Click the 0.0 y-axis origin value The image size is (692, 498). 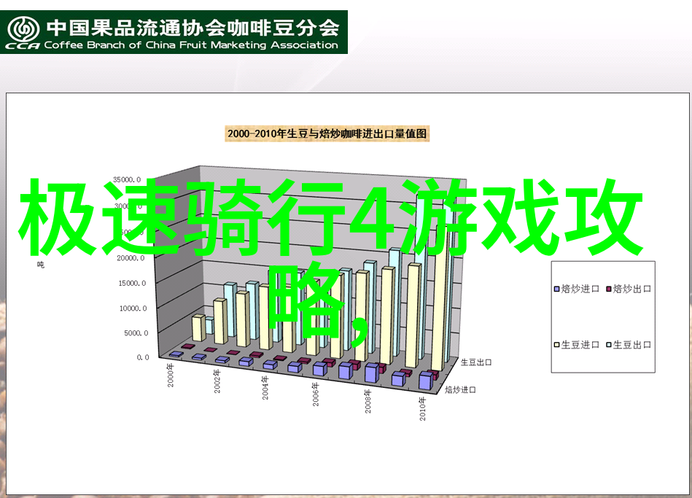[x=142, y=357]
